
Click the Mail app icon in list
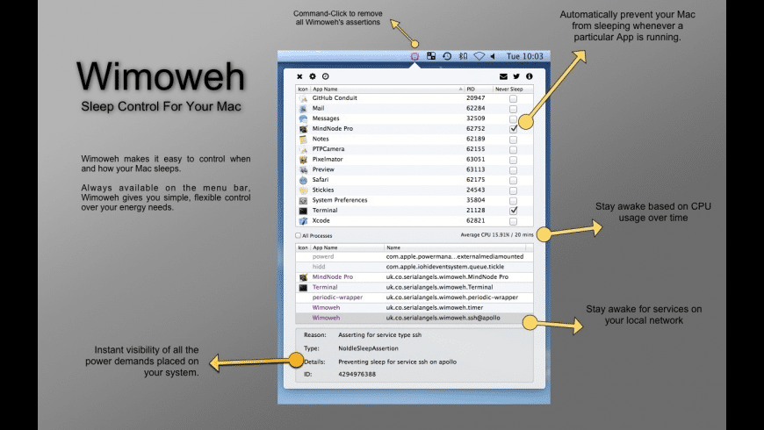[303, 109]
